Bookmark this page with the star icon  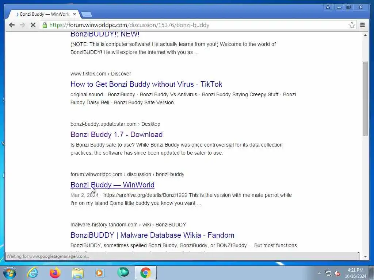point(352,25)
